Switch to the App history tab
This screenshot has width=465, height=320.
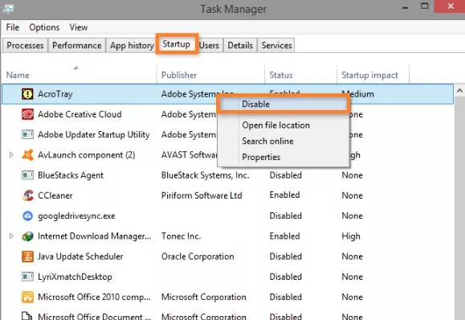coord(132,45)
